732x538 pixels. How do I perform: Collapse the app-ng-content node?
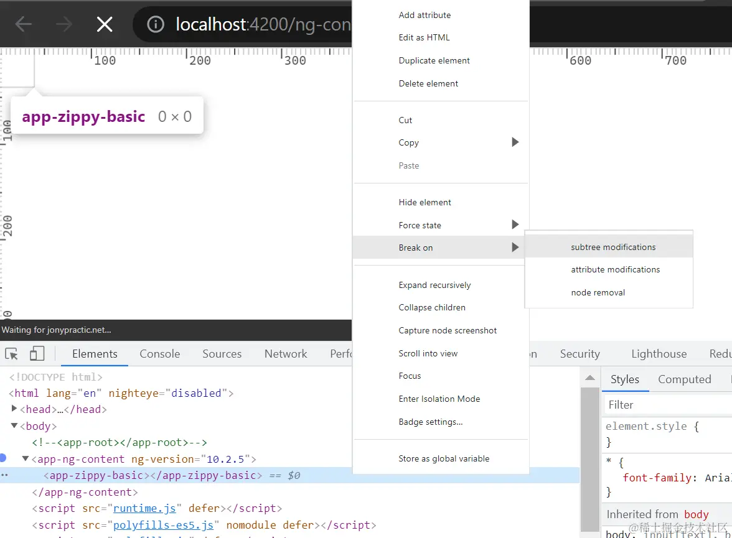point(26,458)
